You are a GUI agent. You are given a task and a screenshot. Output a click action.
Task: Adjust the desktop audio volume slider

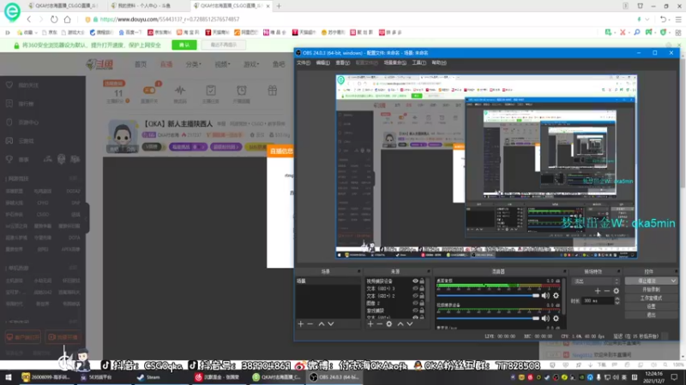pos(488,295)
